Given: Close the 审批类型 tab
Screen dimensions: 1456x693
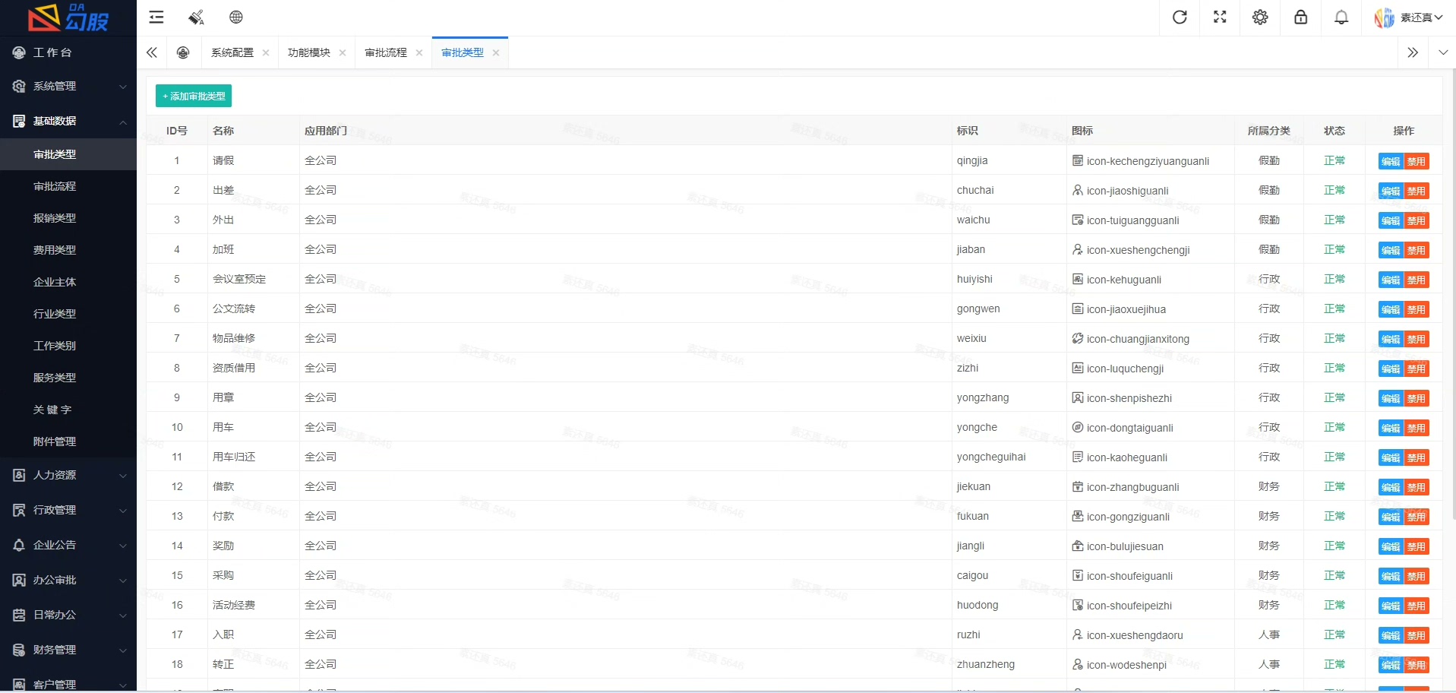Looking at the screenshot, I should pos(496,52).
